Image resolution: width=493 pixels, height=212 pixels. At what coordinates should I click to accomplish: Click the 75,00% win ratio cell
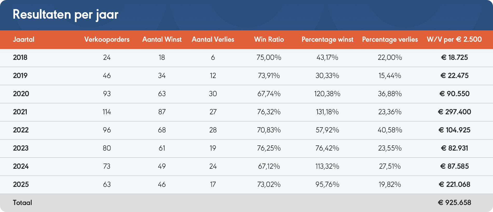click(269, 58)
